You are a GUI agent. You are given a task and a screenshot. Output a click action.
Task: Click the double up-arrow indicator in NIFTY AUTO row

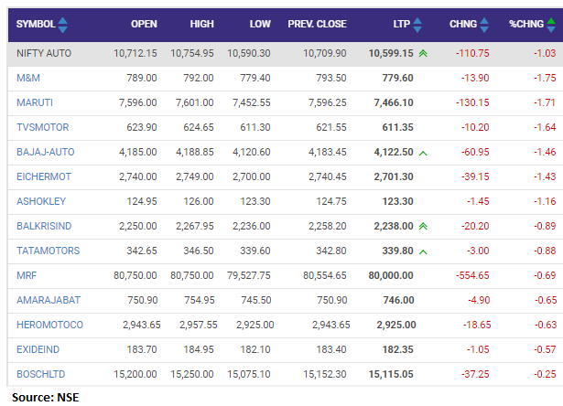pos(423,54)
